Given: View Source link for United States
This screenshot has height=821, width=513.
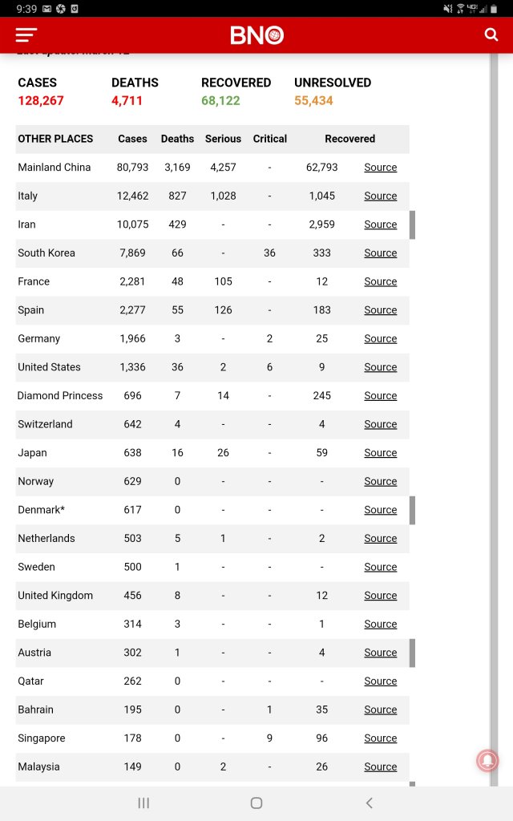Looking at the screenshot, I should 380,367.
